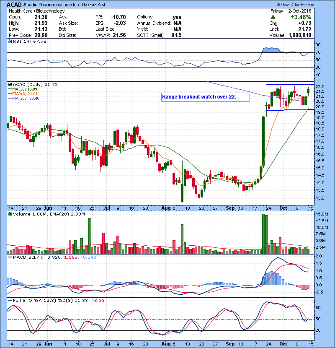Image resolution: width=335 pixels, height=348 pixels.
Task: Click the stochastic %D value 48.33
Action: point(98,300)
